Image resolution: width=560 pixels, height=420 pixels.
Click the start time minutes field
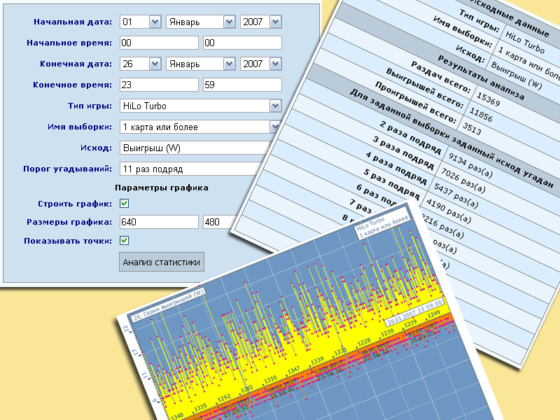(x=241, y=43)
